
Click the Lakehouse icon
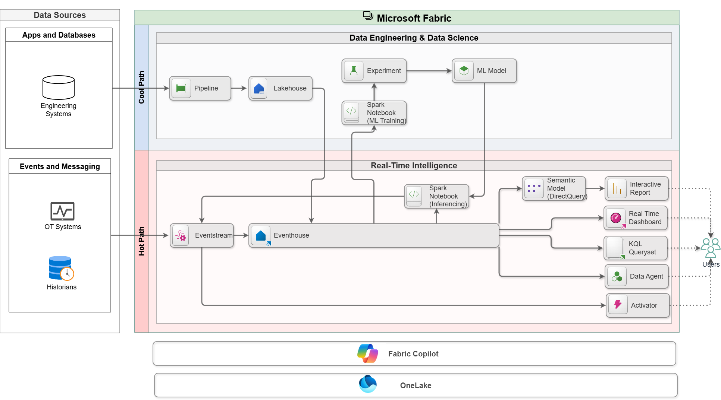point(259,88)
